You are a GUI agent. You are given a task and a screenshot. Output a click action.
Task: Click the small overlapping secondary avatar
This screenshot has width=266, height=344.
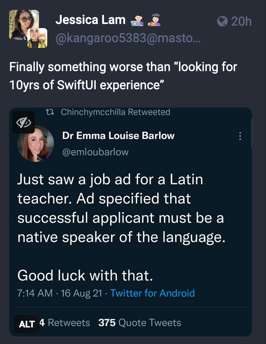[37, 38]
